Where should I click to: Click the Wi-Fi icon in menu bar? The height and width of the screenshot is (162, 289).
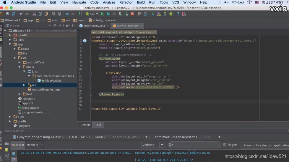(x=249, y=2)
